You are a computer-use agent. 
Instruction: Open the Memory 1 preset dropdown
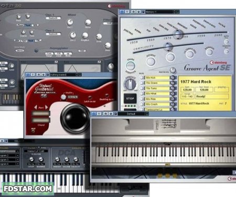[160, 12]
